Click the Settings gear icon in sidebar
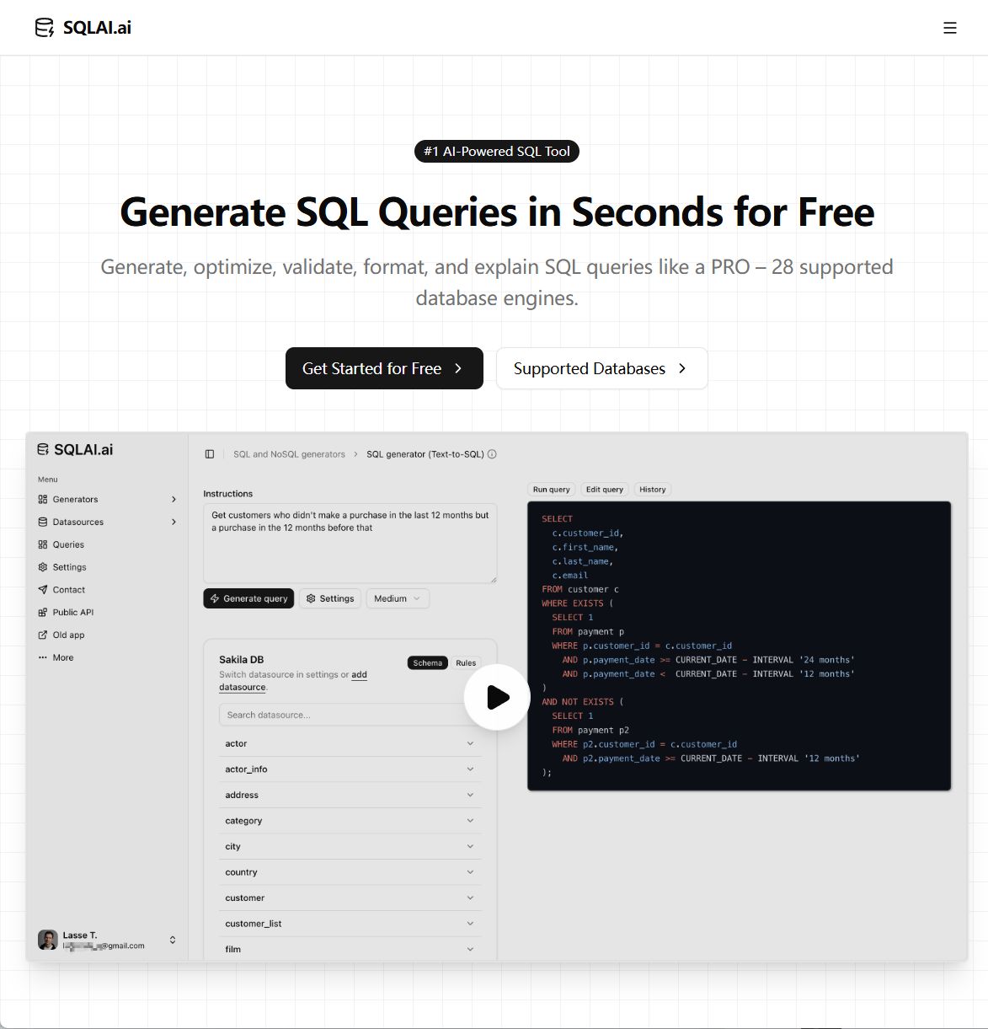The image size is (988, 1029). [43, 567]
